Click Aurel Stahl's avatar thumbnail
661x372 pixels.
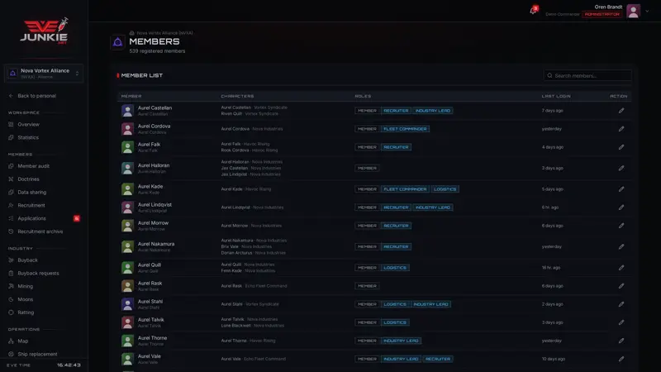(127, 304)
